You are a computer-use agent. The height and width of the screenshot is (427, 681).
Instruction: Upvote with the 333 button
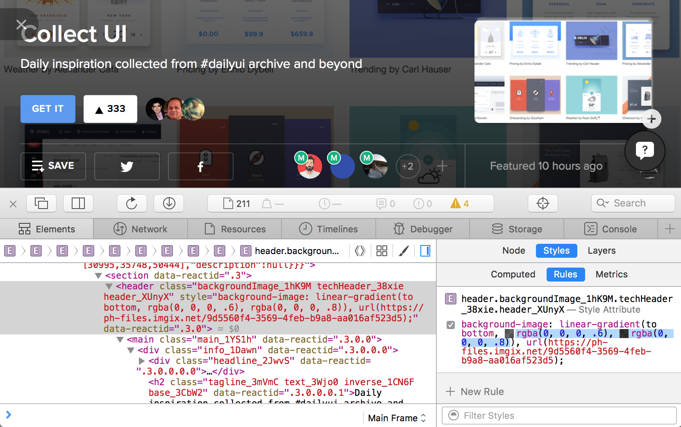click(110, 109)
